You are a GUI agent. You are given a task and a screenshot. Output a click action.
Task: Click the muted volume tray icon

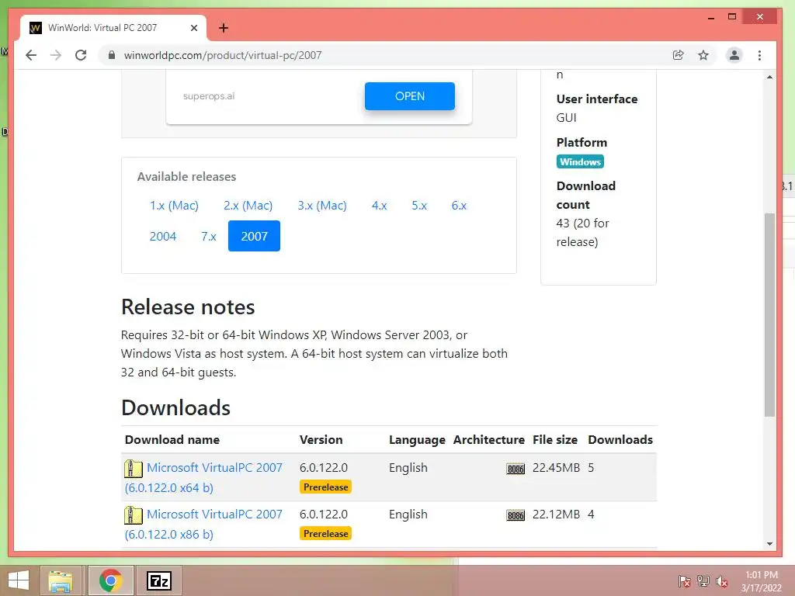tap(721, 581)
